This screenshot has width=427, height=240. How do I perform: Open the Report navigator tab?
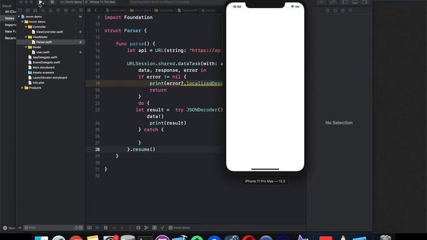point(81,11)
